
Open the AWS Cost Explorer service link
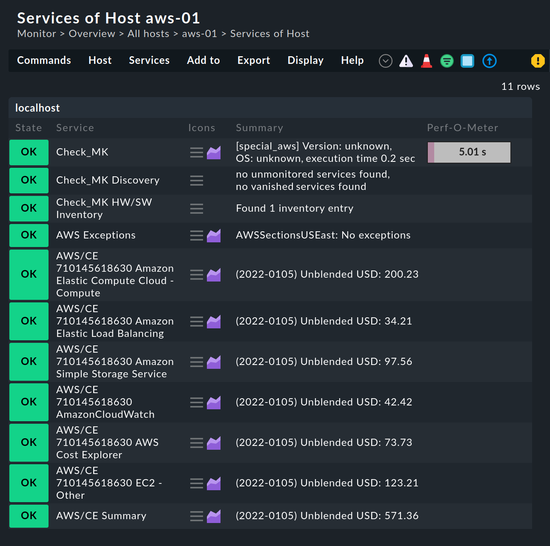tap(107, 443)
